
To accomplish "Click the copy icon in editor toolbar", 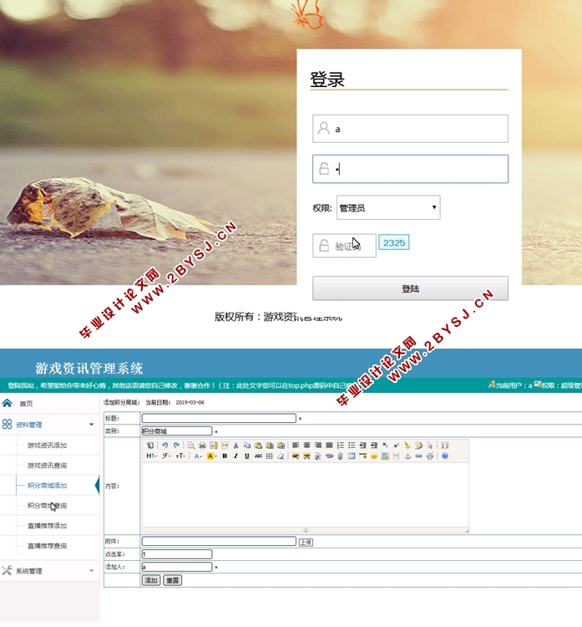I will [x=247, y=445].
